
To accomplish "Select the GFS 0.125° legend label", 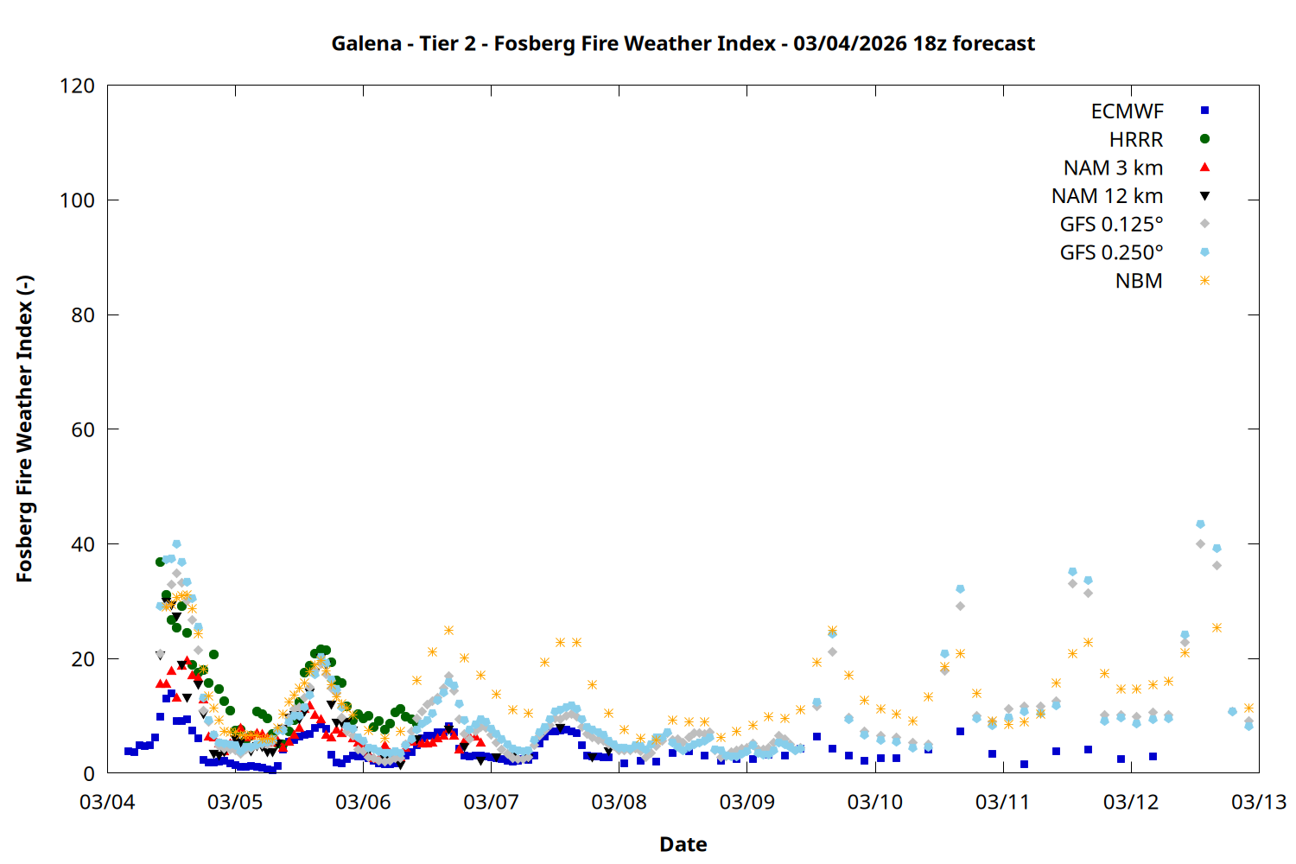I will point(1111,225).
